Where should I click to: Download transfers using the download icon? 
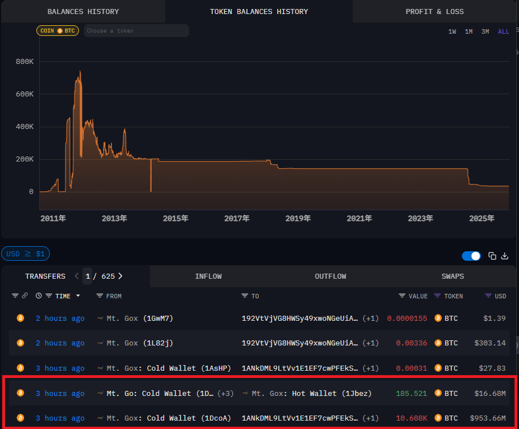pyautogui.click(x=504, y=256)
